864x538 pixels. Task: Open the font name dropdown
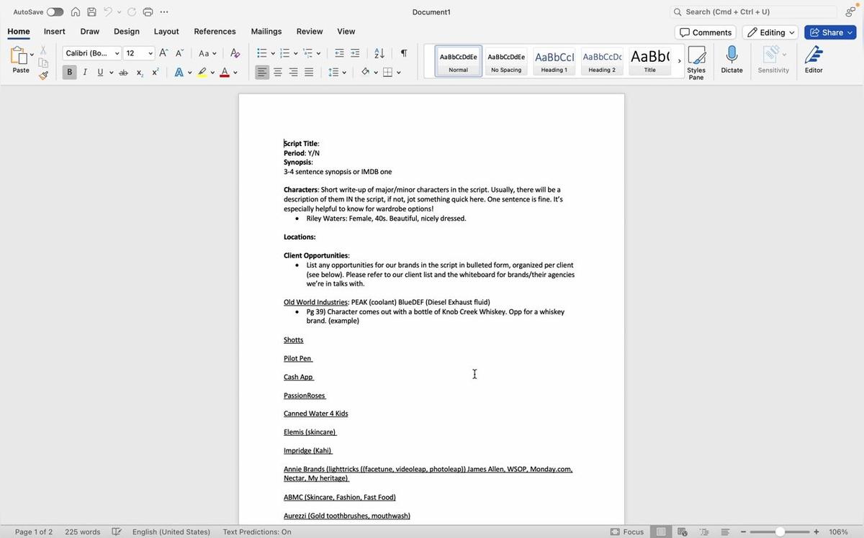pyautogui.click(x=117, y=53)
